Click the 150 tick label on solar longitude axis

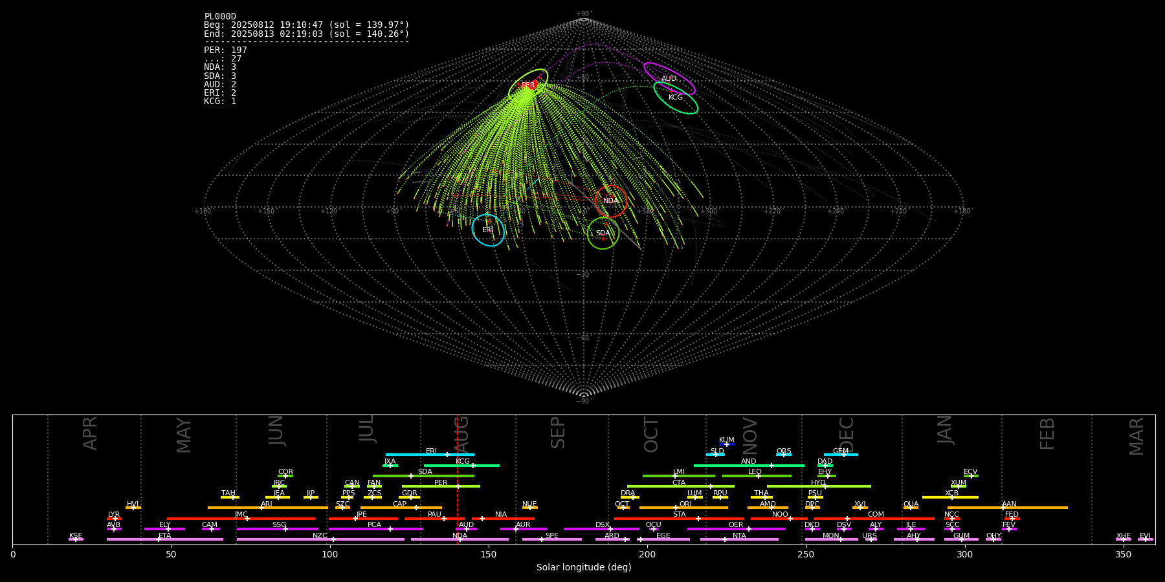pos(489,554)
